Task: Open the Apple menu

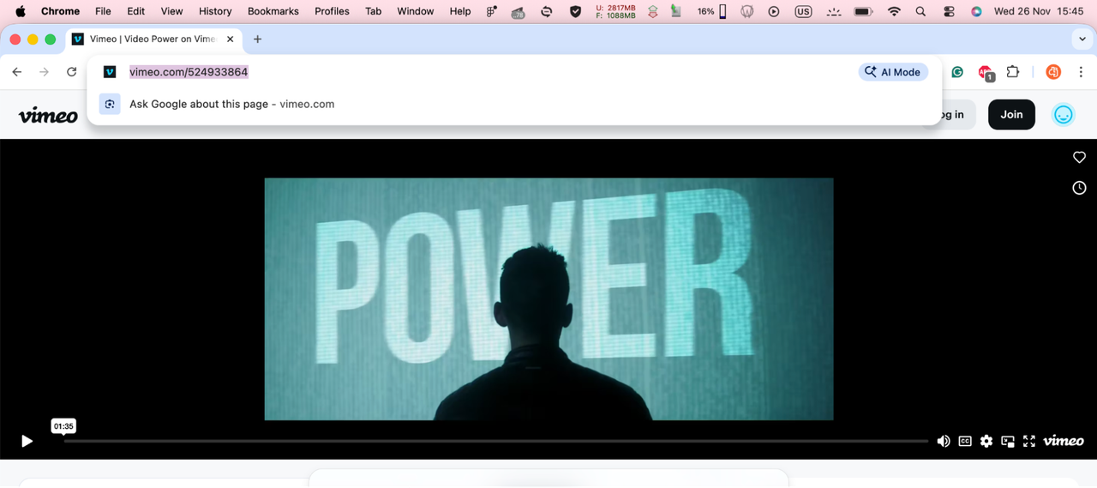Action: click(x=21, y=11)
